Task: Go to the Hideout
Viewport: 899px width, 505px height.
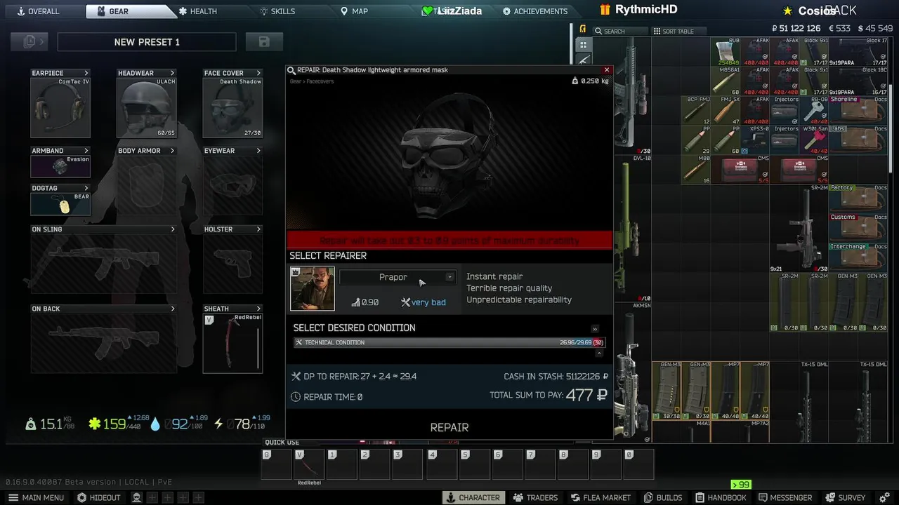Action: tap(98, 497)
